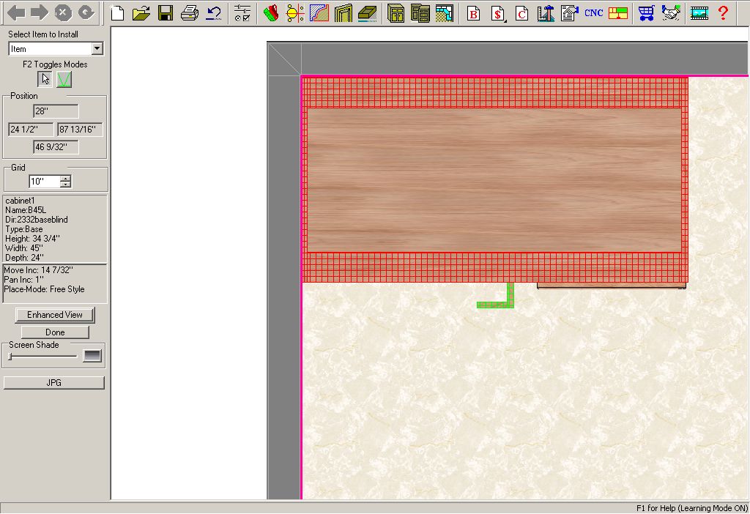Click the cabinet door swing outline
This screenshot has height=514, width=750.
pos(612,286)
